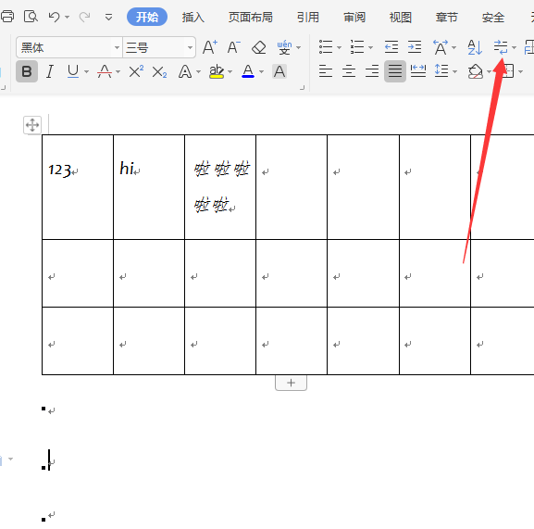Click the clear formatting eraser icon
Viewport: 534px width, 529px height.
pyautogui.click(x=259, y=47)
